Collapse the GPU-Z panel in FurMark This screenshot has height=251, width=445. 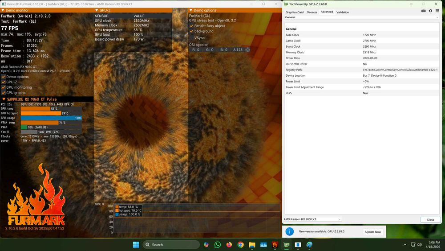tap(97, 10)
